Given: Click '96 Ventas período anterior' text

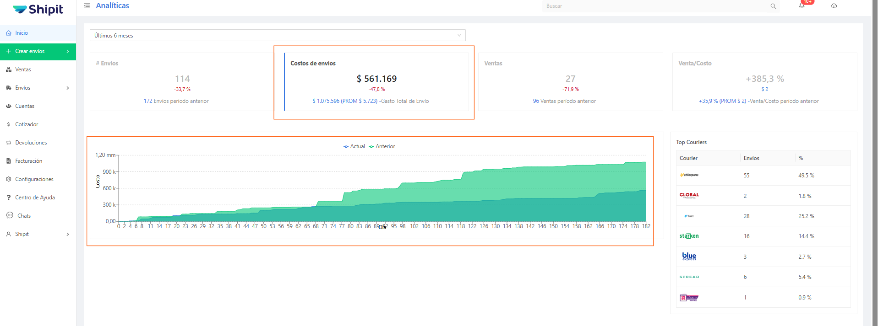Looking at the screenshot, I should pos(564,101).
